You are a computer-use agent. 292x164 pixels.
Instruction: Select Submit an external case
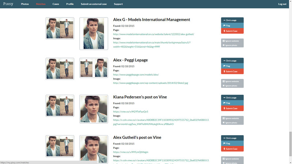(x=94, y=4)
